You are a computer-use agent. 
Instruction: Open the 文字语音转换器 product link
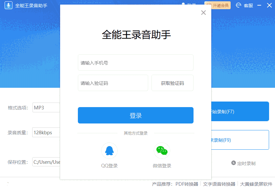tap(219, 184)
